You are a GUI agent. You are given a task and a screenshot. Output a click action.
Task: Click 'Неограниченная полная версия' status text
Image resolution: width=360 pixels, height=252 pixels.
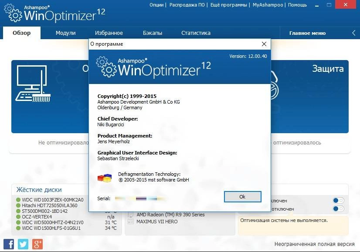click(x=315, y=244)
